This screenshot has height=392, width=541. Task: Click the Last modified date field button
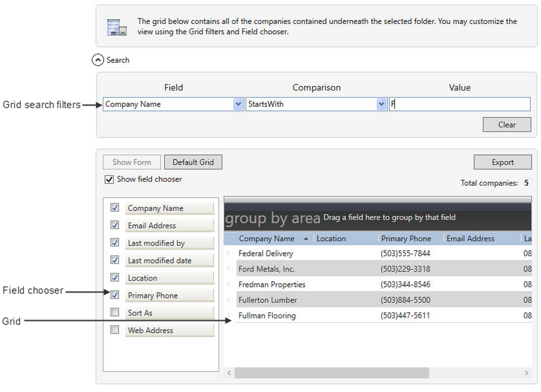169,260
